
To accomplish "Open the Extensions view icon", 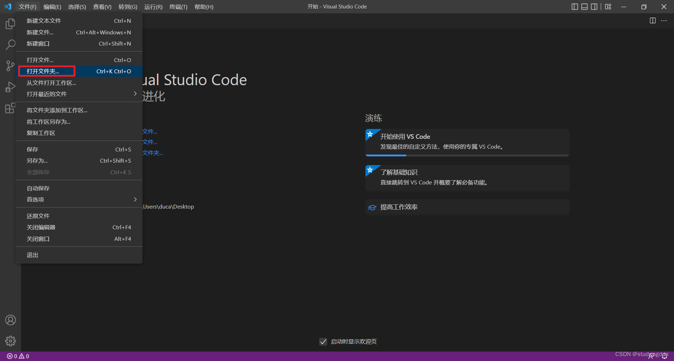I will 11,108.
